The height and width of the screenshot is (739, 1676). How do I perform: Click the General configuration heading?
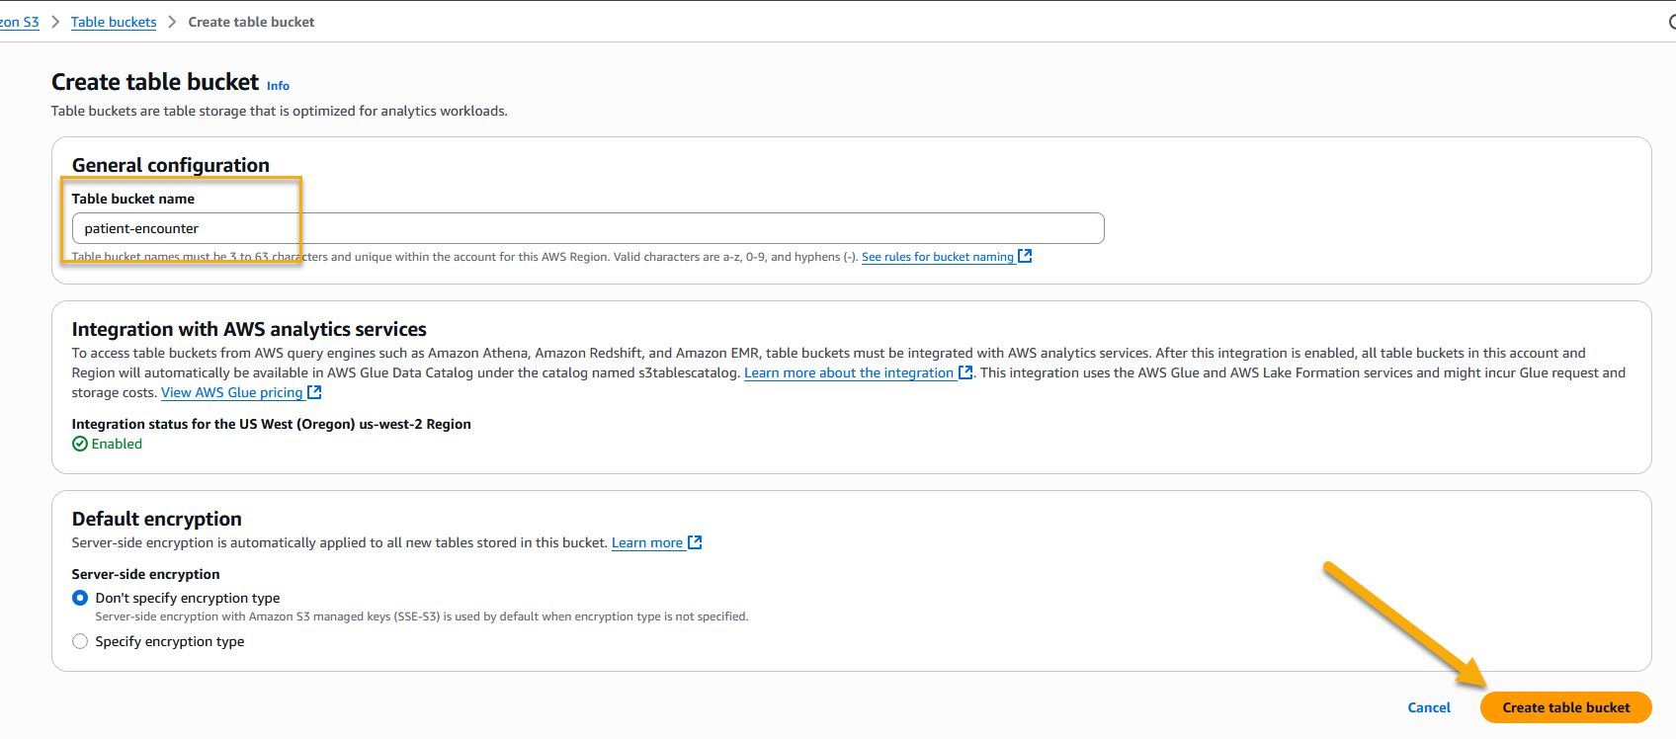tap(171, 165)
